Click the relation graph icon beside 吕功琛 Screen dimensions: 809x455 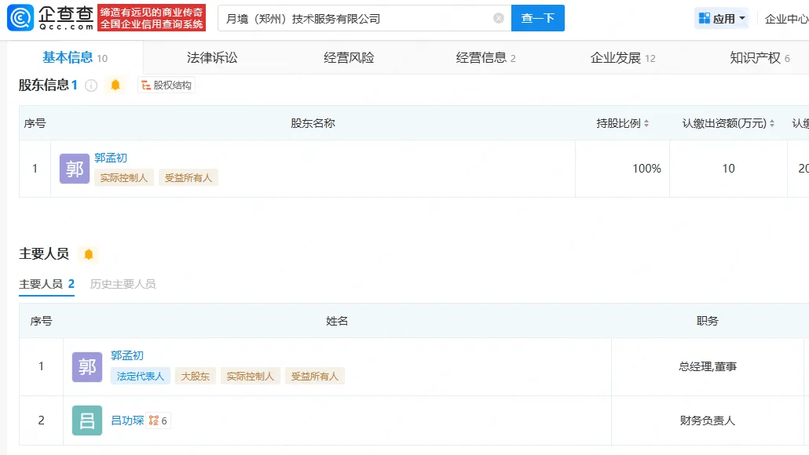154,420
